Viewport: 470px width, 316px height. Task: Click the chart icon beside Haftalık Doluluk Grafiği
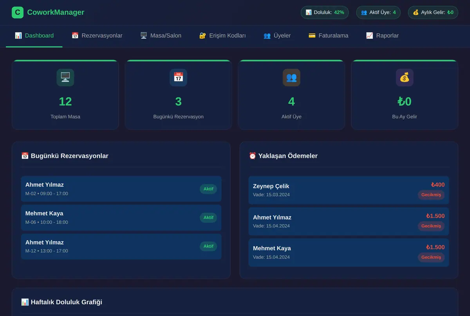25,302
